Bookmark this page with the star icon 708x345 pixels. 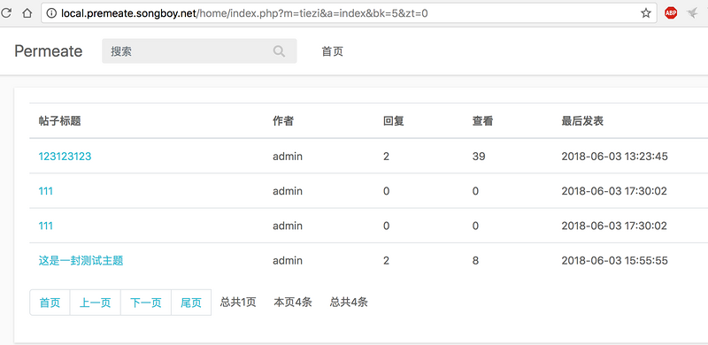tap(646, 13)
